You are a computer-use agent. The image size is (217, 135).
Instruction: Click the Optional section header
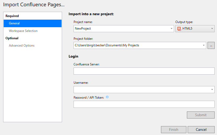point(12,38)
